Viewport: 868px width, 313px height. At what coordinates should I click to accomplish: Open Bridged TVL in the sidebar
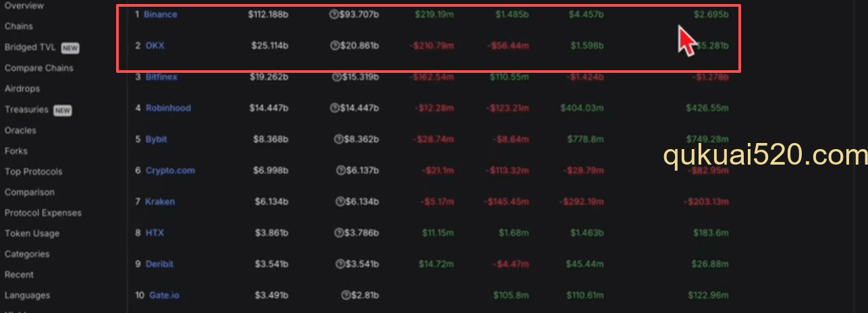click(x=30, y=47)
